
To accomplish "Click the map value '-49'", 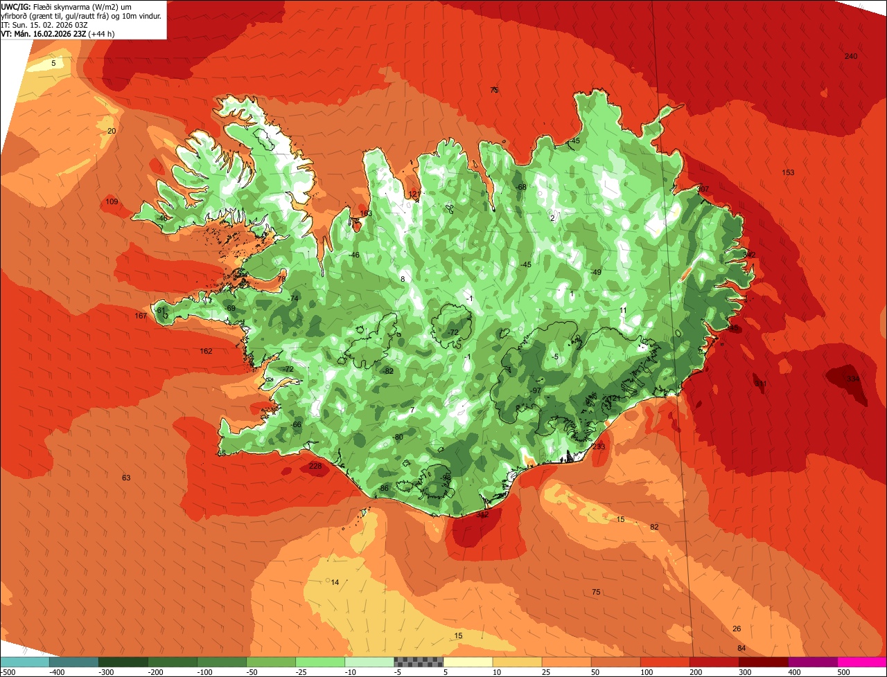I will point(596,272).
